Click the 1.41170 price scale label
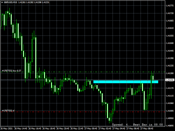 tap(170, 88)
